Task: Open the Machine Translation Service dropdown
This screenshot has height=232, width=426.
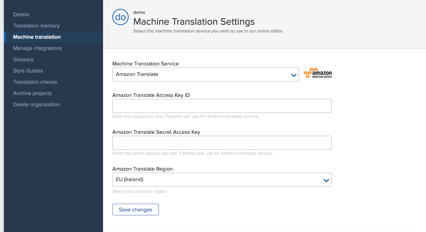Action: coord(205,74)
